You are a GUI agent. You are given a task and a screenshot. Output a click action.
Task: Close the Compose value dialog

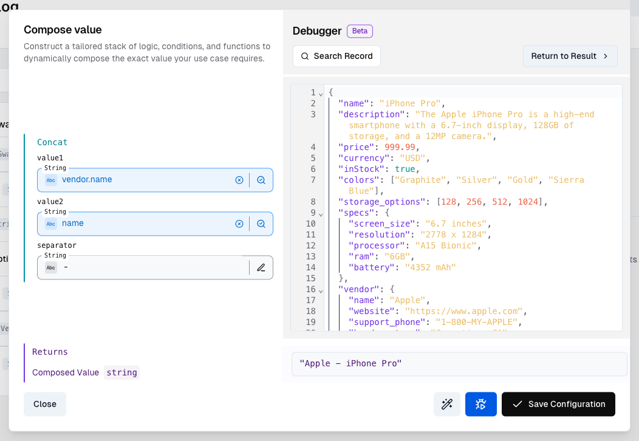[x=44, y=404]
